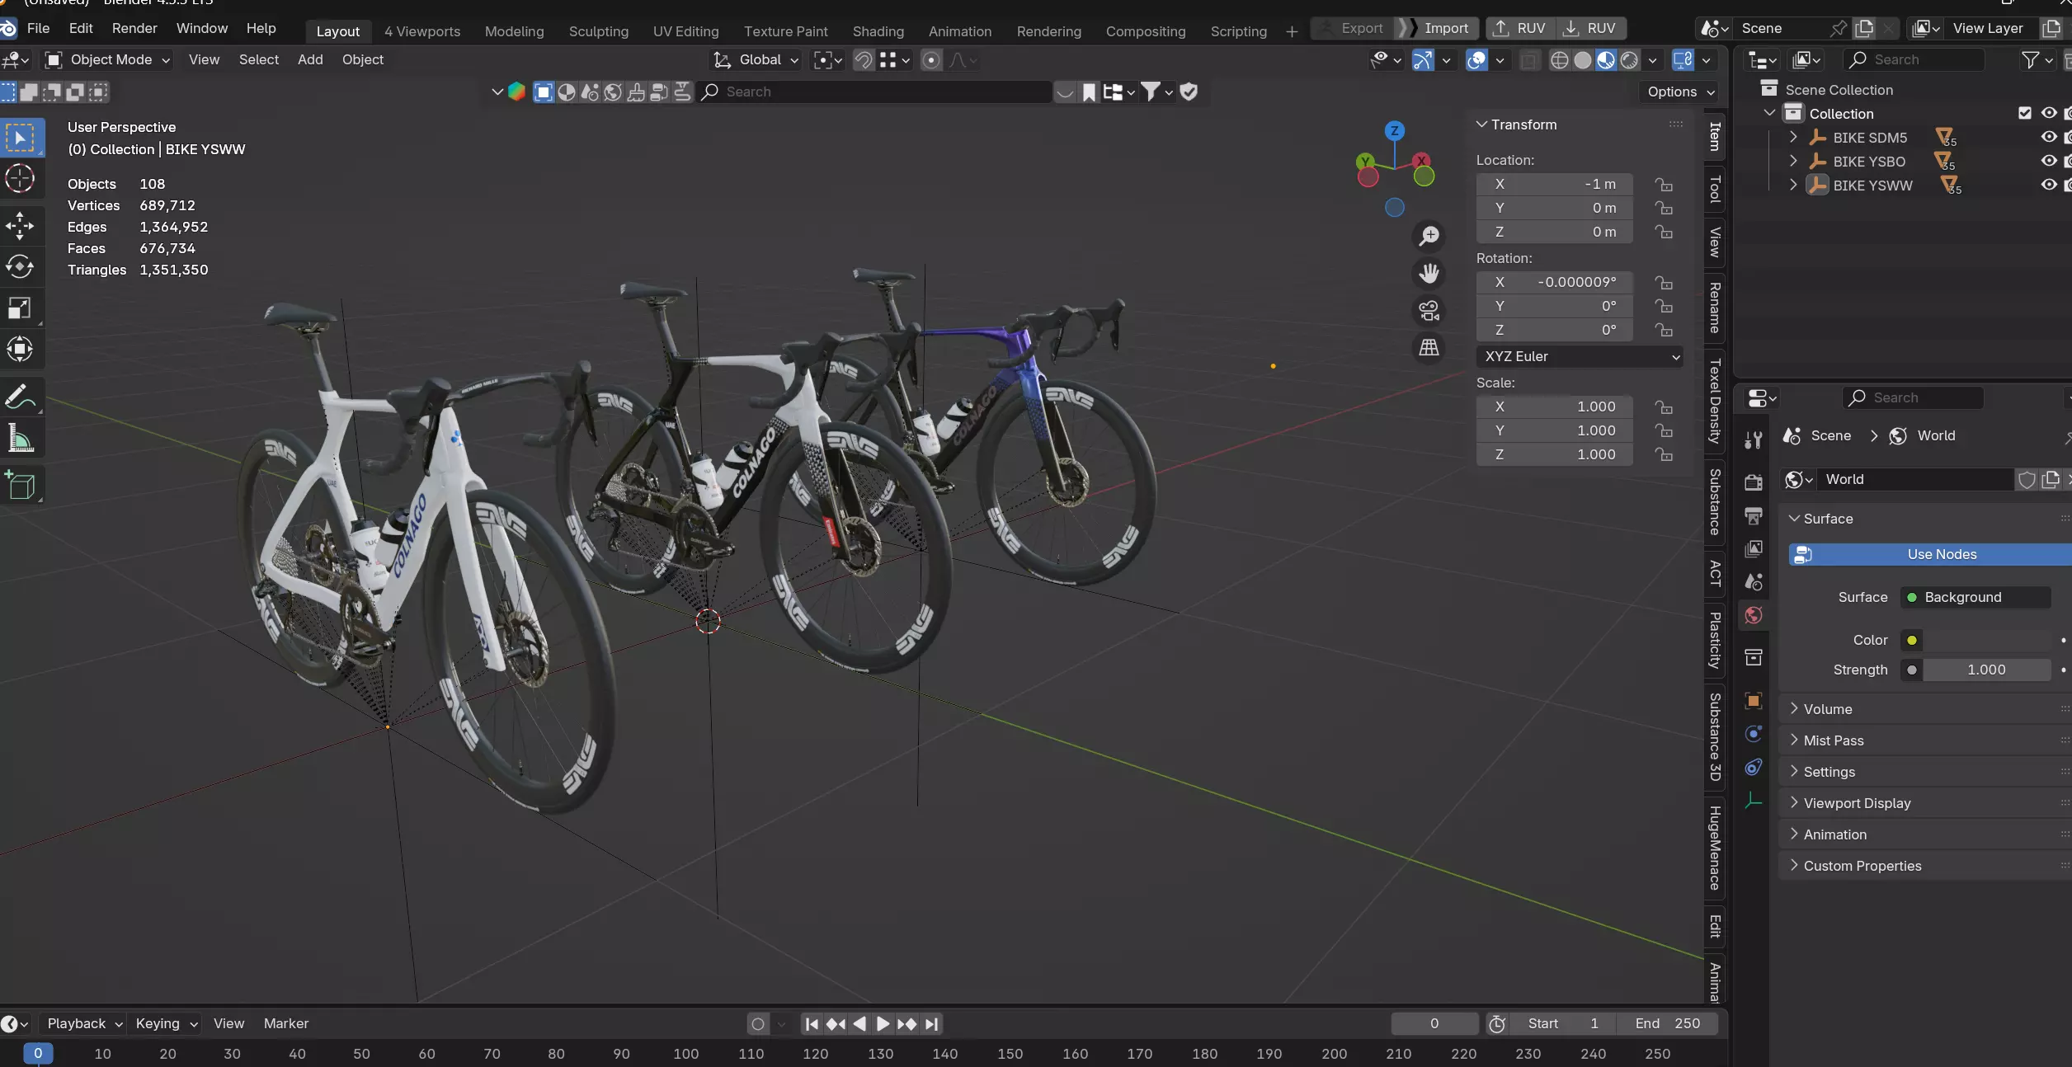
Task: Toggle the camera view icon
Action: tap(1429, 311)
